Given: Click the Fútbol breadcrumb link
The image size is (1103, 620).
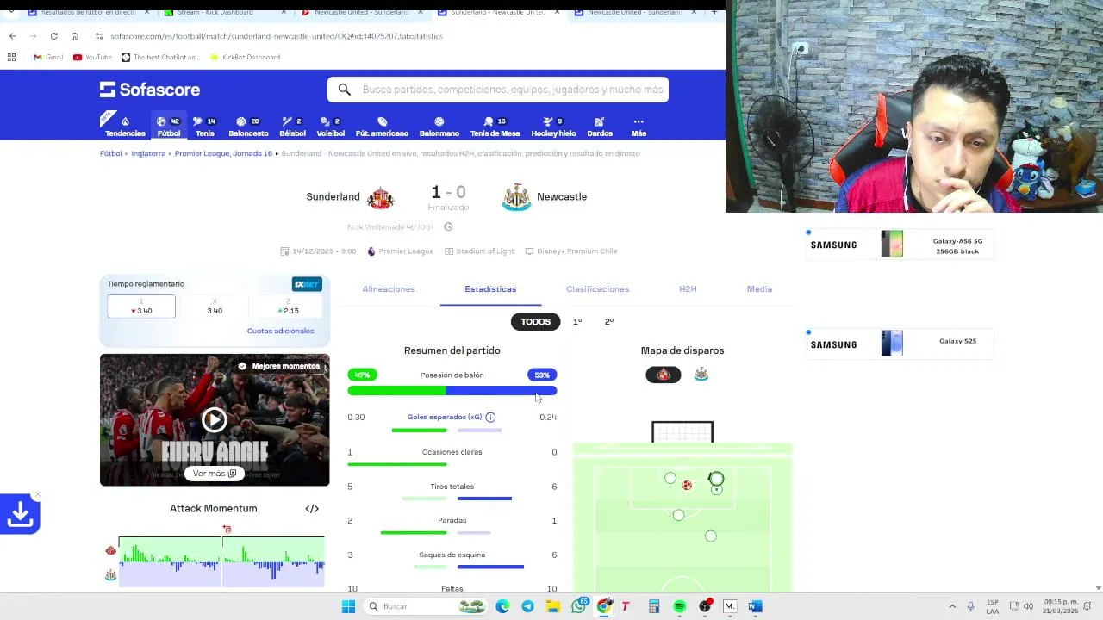Looking at the screenshot, I should (110, 154).
